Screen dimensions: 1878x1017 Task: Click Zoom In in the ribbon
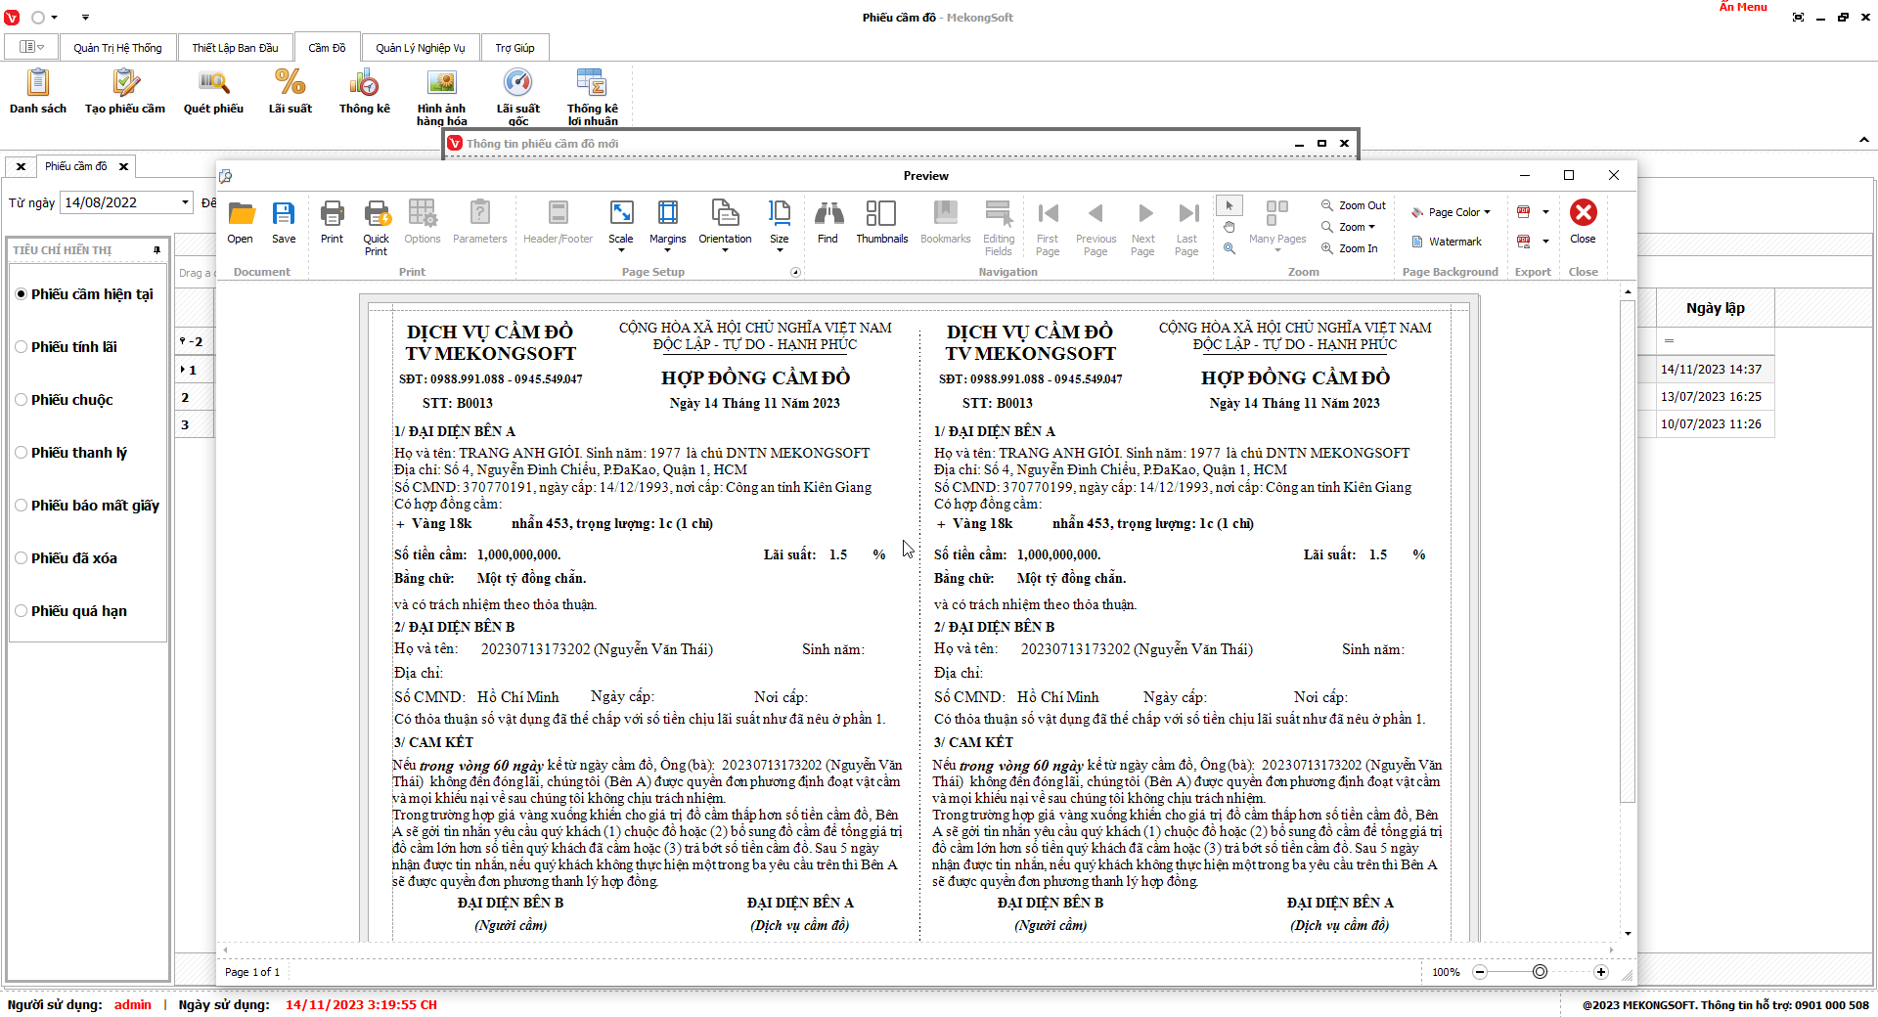[x=1350, y=248]
